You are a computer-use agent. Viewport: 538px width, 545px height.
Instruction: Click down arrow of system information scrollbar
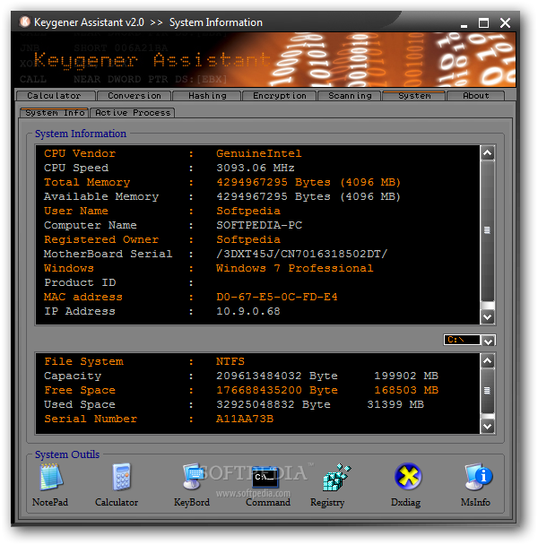[x=488, y=316]
